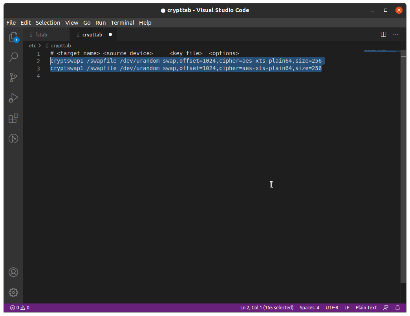The height and width of the screenshot is (316, 410).
Task: Open the Search panel
Action: [13, 57]
